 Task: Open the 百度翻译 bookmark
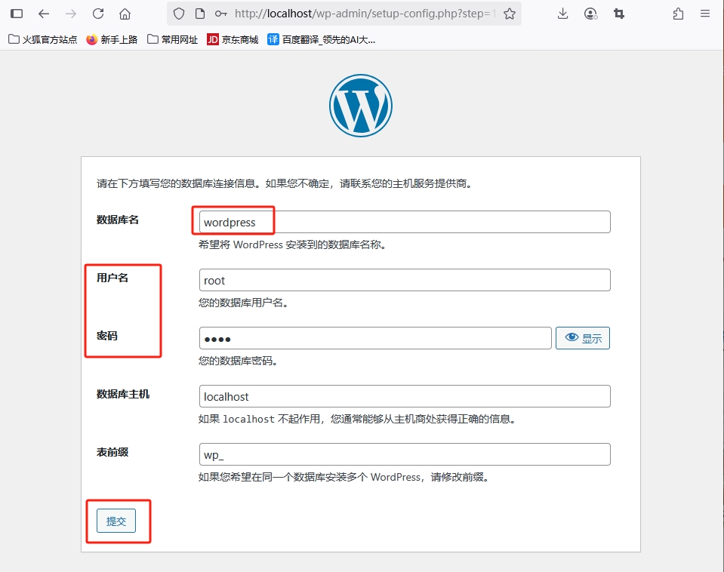(x=322, y=40)
